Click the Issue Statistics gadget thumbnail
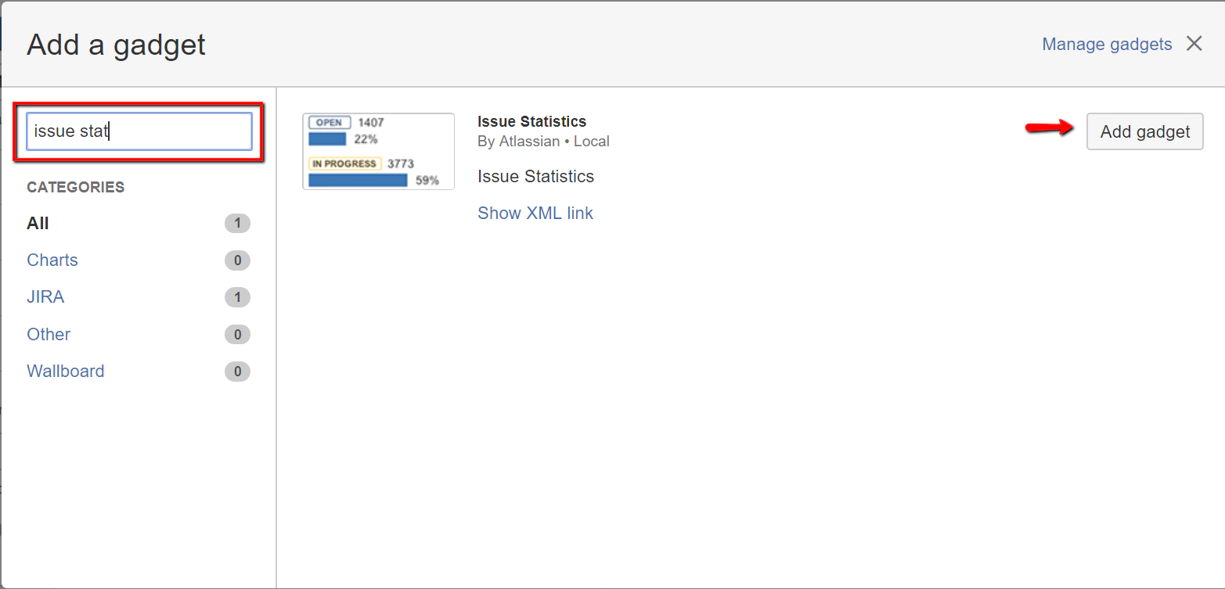Screen dimensions: 1225x589 [x=378, y=152]
